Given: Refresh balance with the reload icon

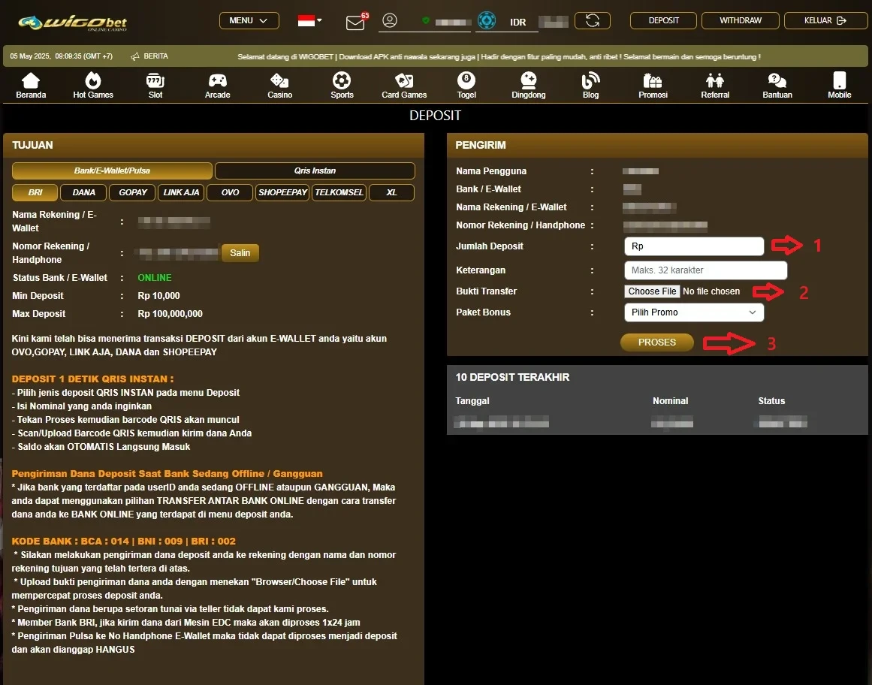Looking at the screenshot, I should click(593, 20).
